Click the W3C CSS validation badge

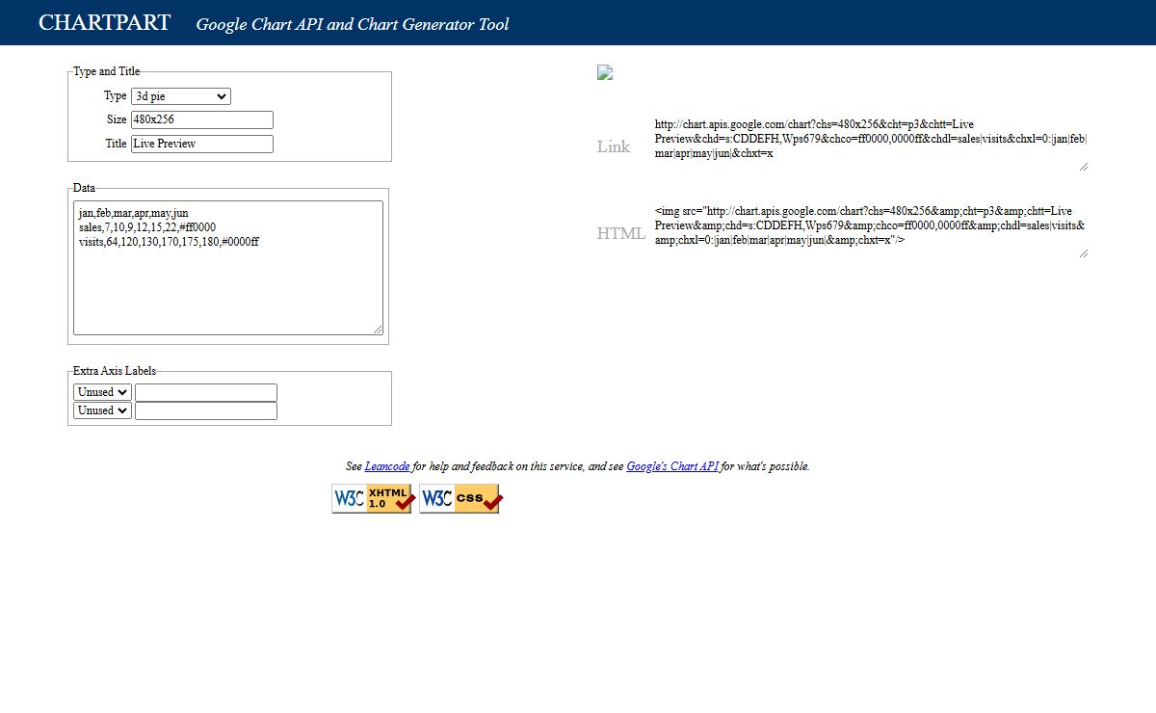click(460, 498)
